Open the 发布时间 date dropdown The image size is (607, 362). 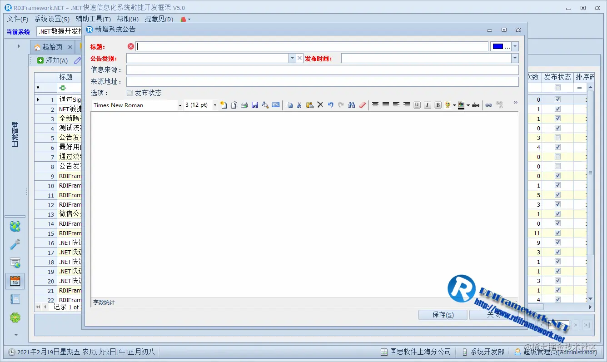(x=514, y=58)
